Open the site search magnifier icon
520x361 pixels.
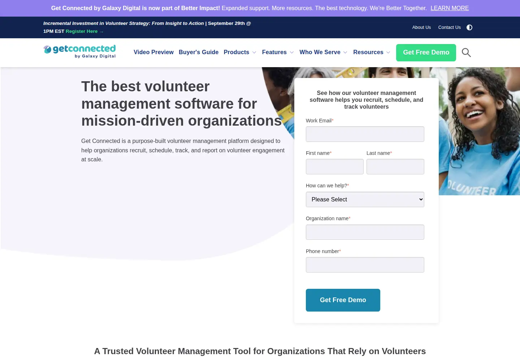(466, 53)
